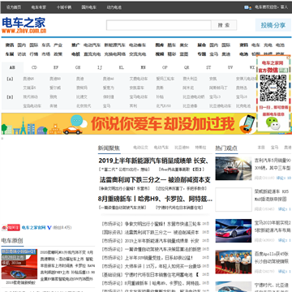Focus the site search input field
Image resolution: width=292 pixels, height=292 pixels.
[159, 25]
